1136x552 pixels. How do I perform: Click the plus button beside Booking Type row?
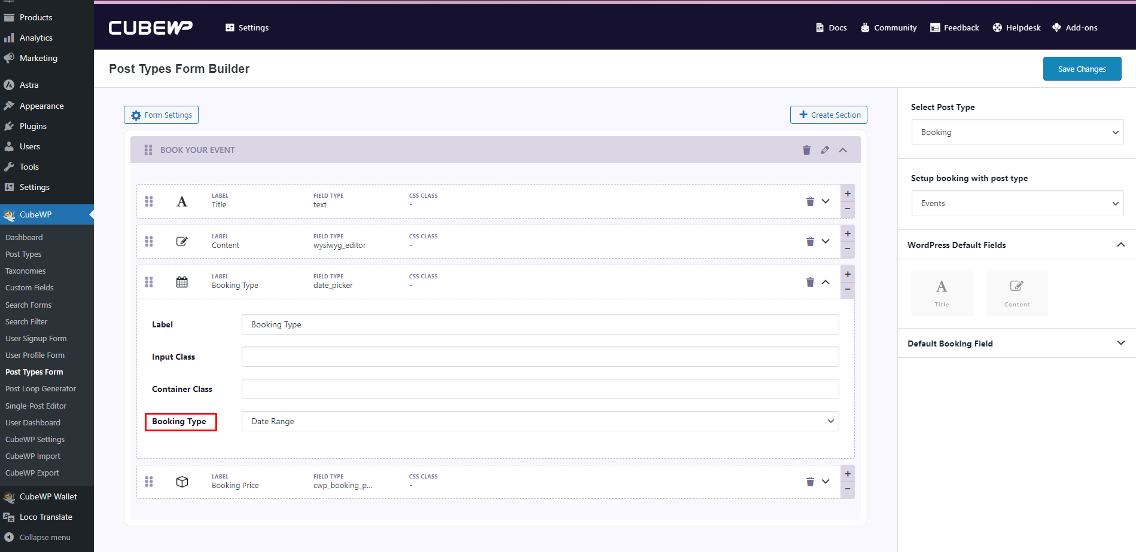tap(848, 274)
